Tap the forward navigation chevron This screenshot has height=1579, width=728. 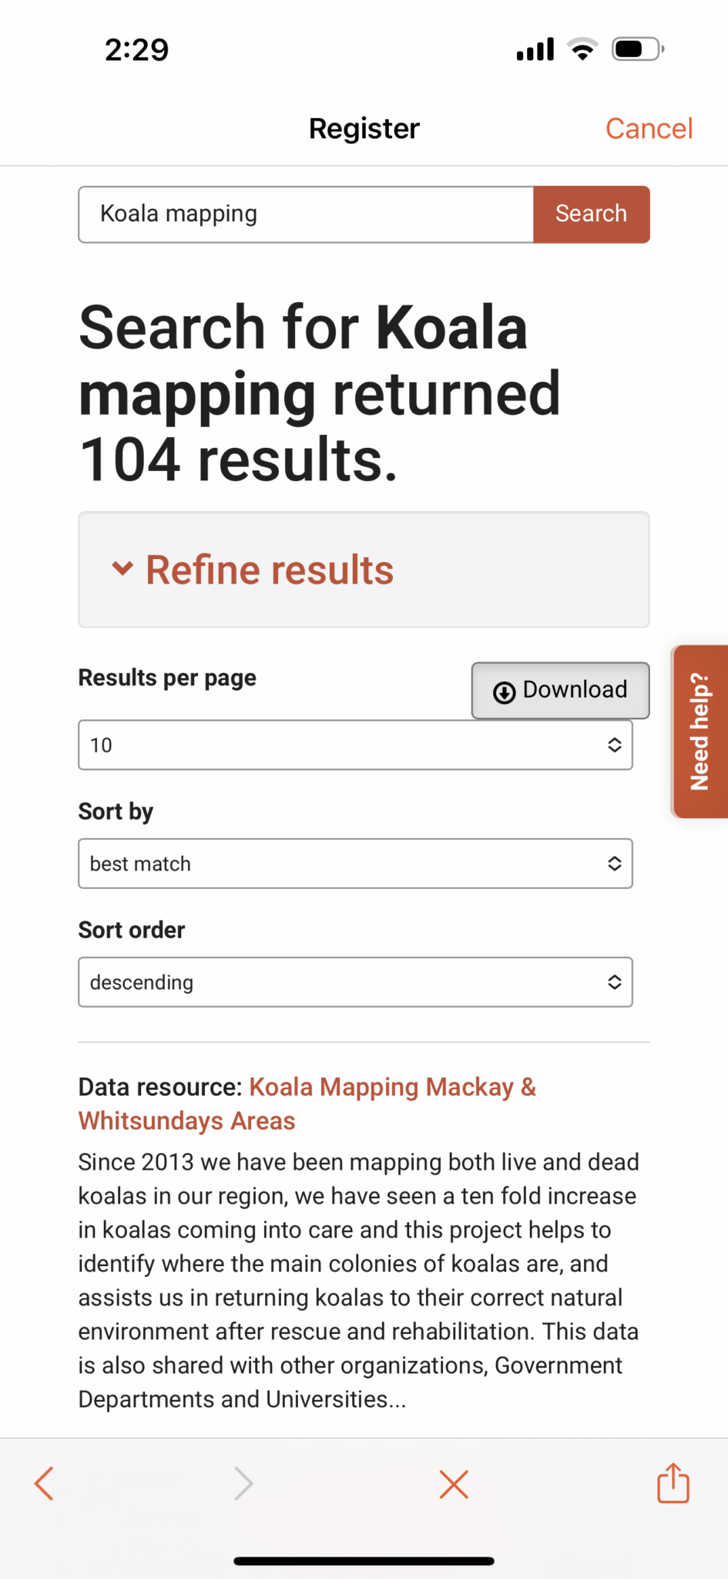click(x=243, y=1483)
